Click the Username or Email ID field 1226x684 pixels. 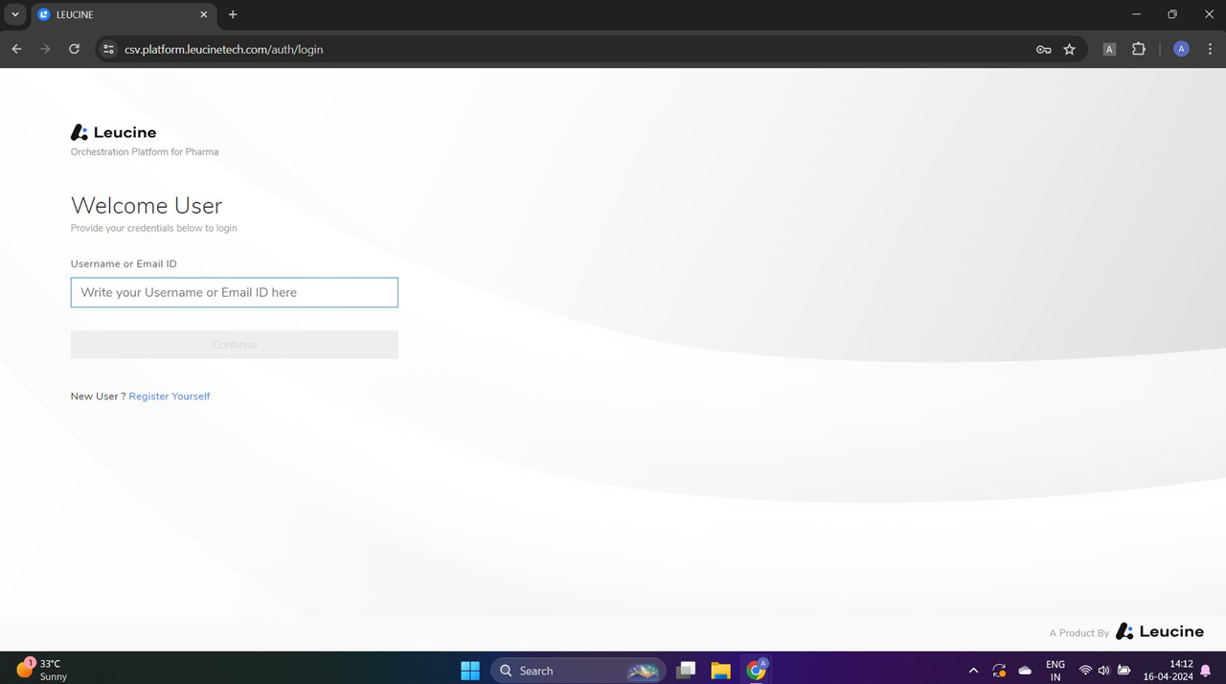coord(234,292)
